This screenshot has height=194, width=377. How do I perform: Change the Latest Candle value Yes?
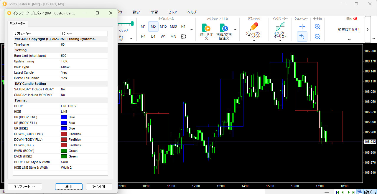(84, 72)
